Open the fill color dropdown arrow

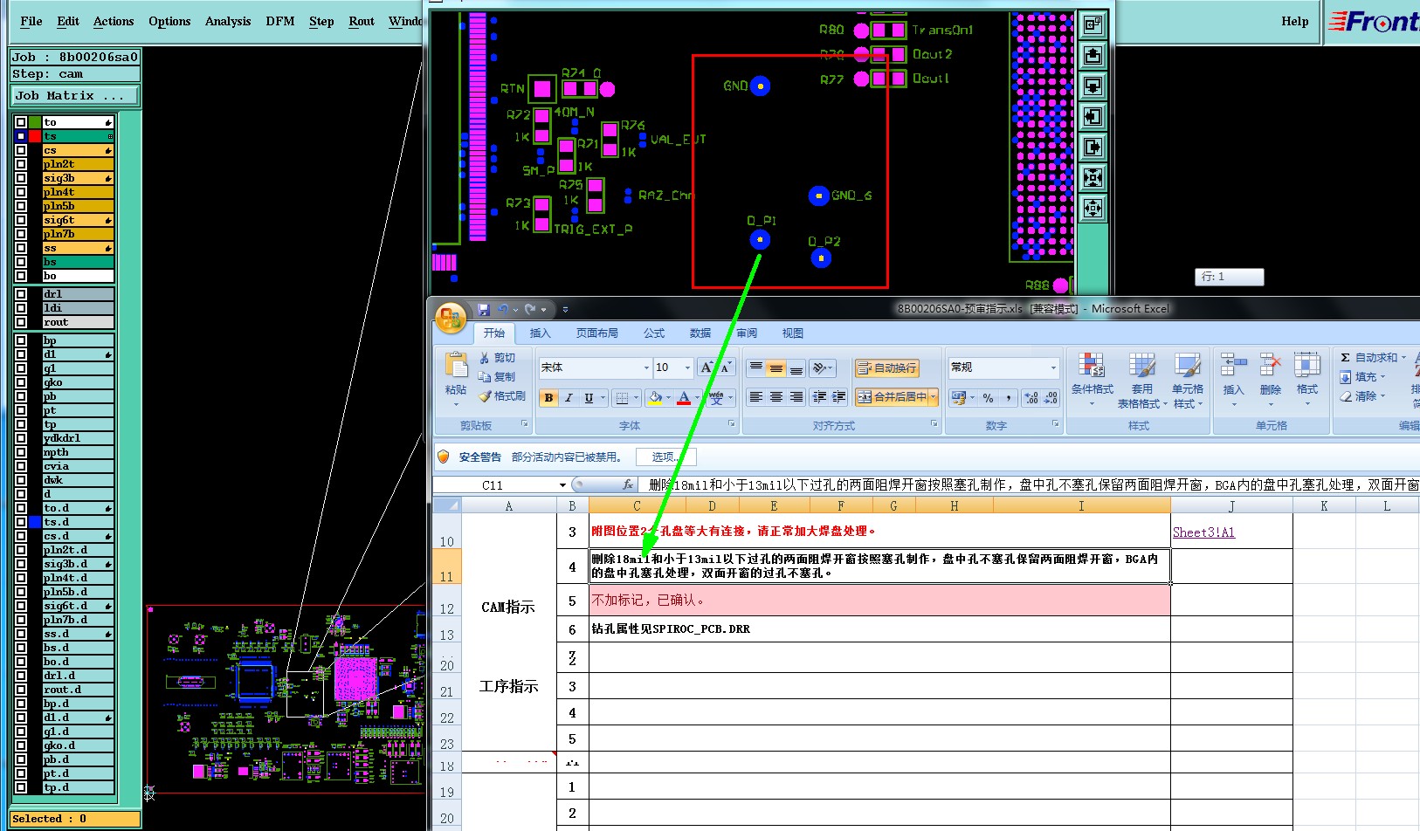668,398
